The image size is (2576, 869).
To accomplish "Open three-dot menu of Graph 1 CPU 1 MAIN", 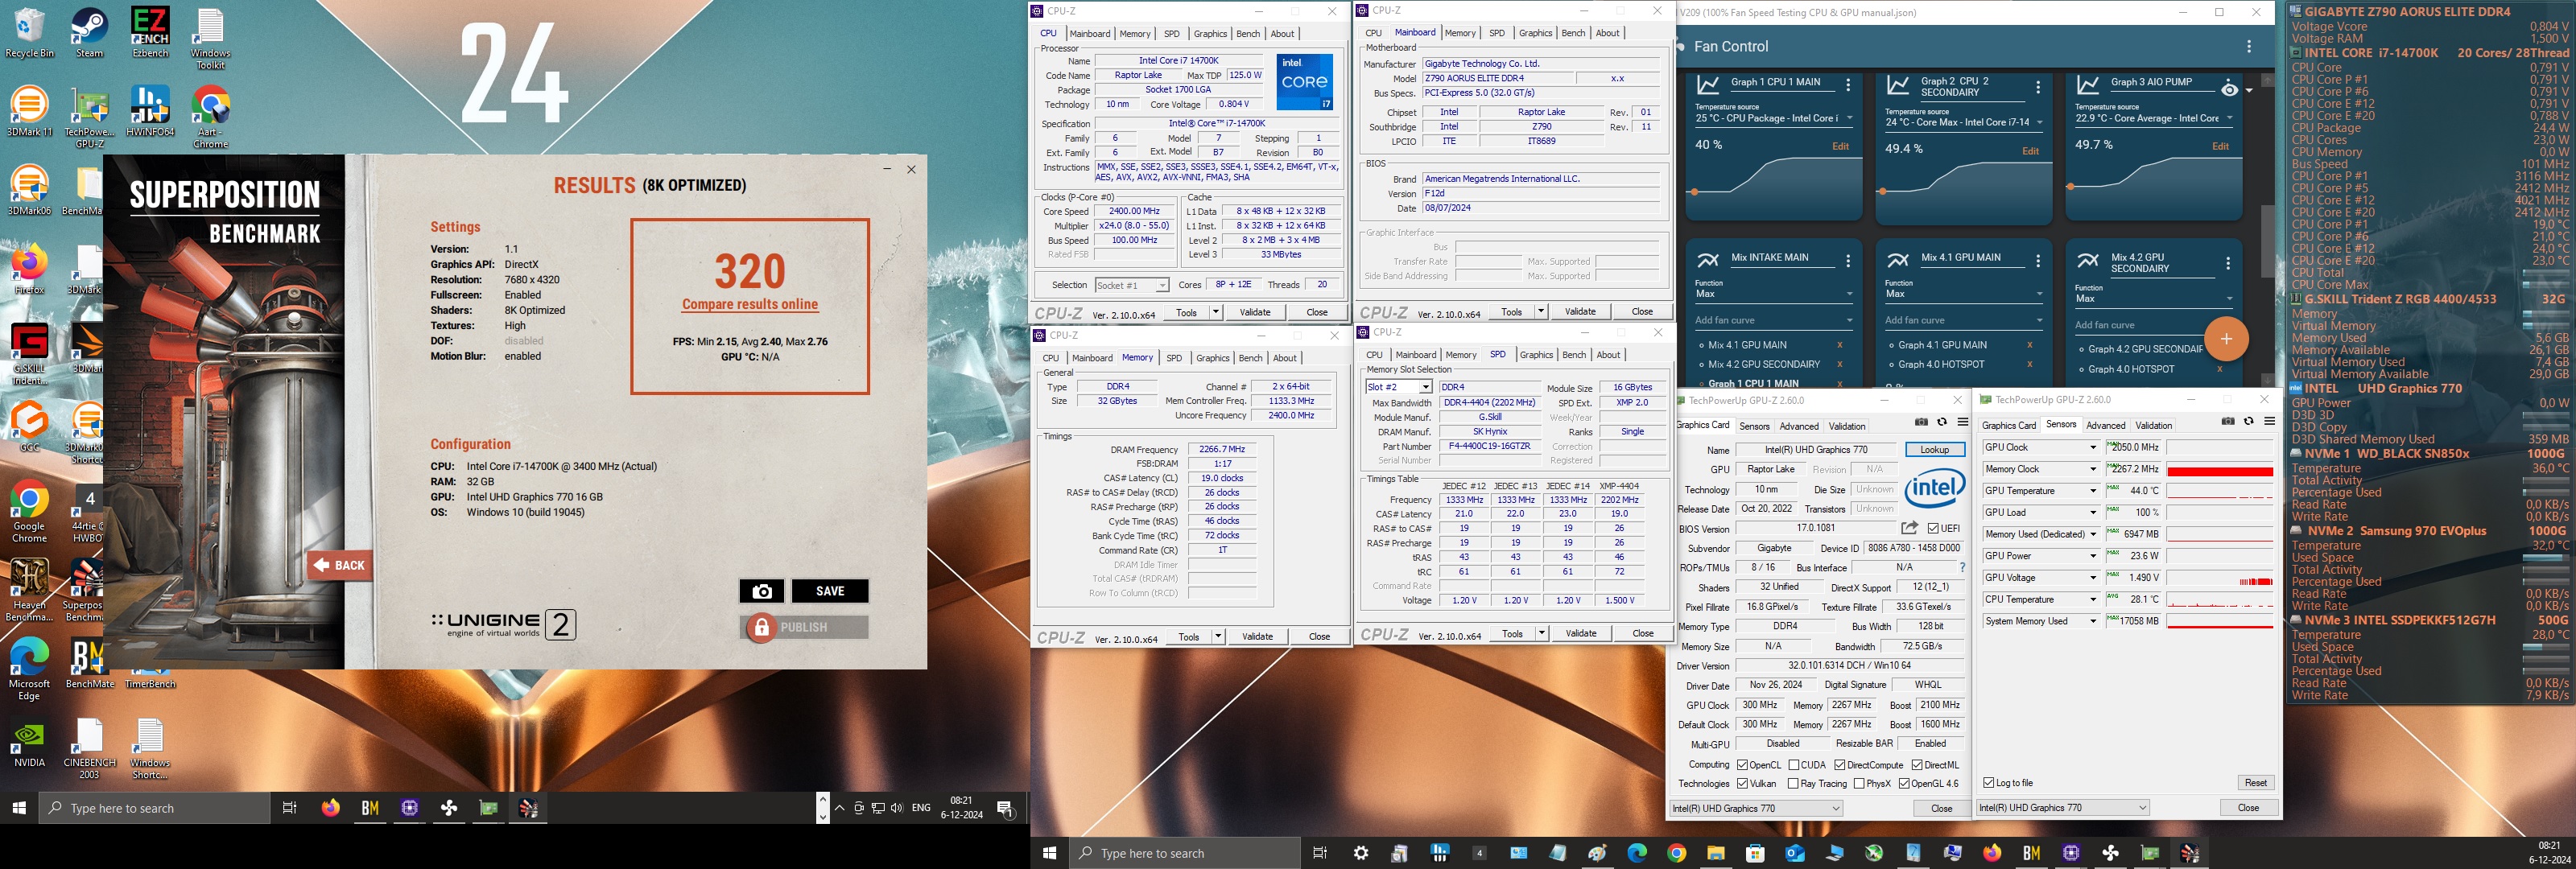I will pyautogui.click(x=1848, y=85).
